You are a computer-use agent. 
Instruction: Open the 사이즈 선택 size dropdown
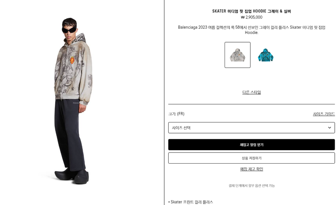(251, 128)
